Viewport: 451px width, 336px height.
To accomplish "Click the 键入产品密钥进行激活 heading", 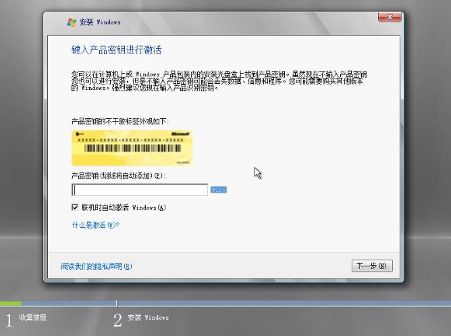I will click(x=116, y=50).
